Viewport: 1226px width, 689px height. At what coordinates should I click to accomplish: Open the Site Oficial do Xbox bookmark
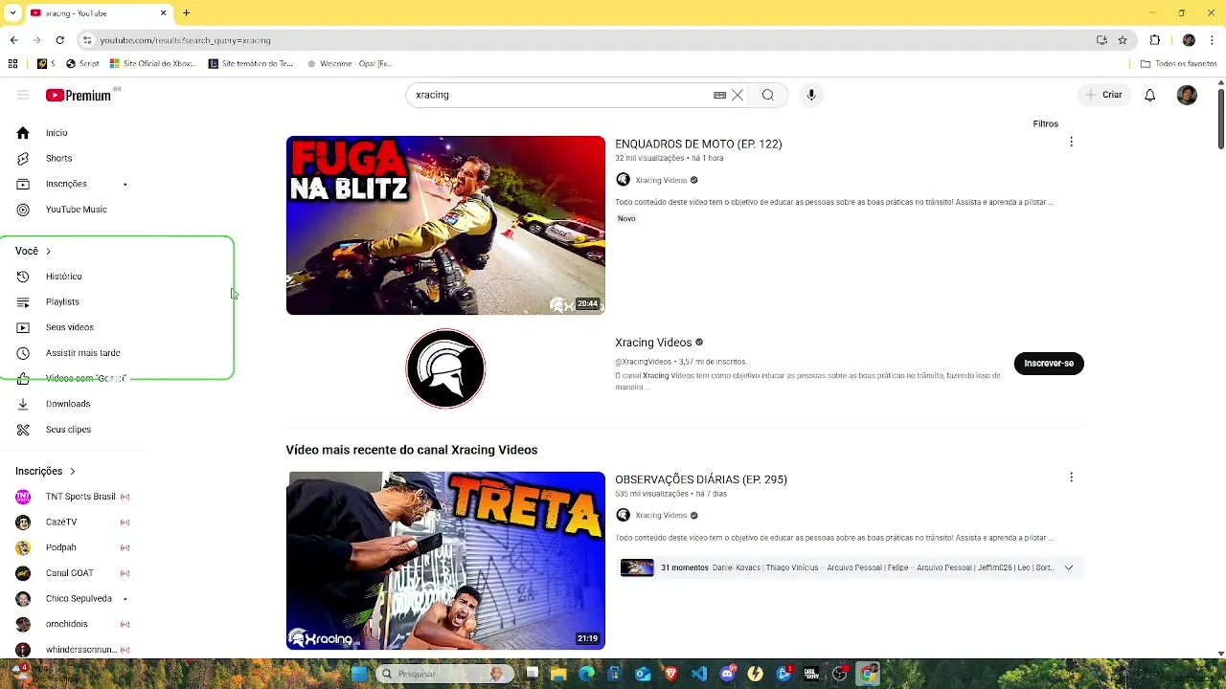tap(153, 64)
